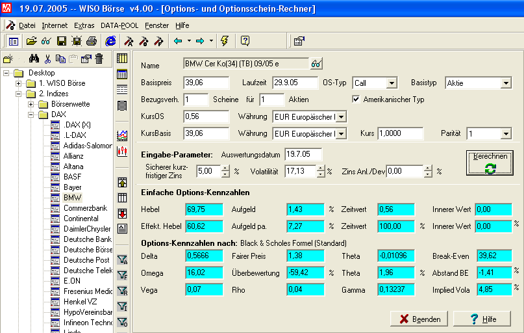Toggle the Amerikanischer Typ checkbox

point(356,100)
